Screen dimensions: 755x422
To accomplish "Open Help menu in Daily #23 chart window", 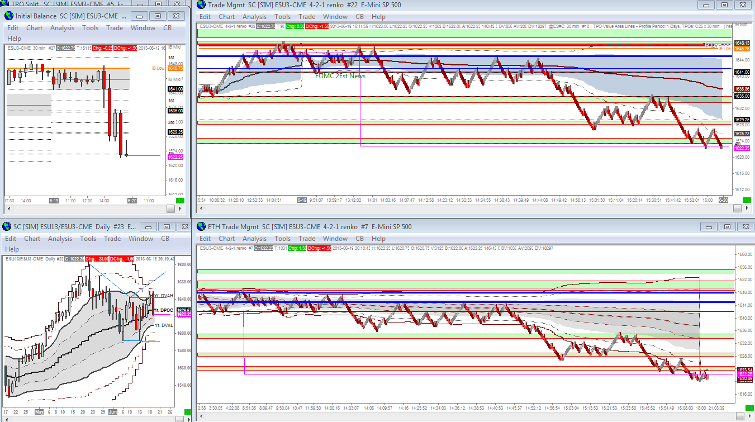I will point(12,249).
